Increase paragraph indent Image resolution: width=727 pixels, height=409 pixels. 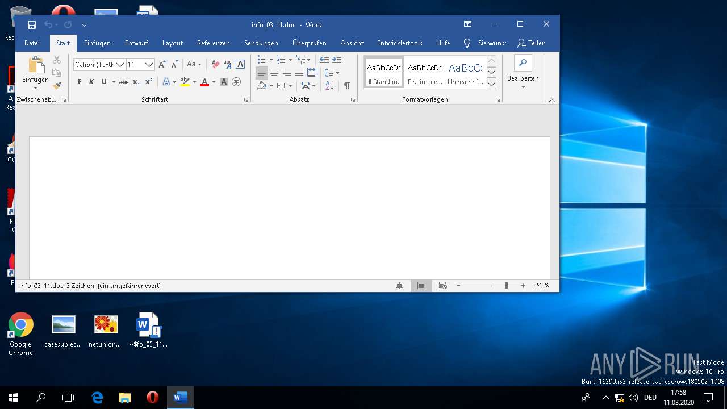coord(337,60)
